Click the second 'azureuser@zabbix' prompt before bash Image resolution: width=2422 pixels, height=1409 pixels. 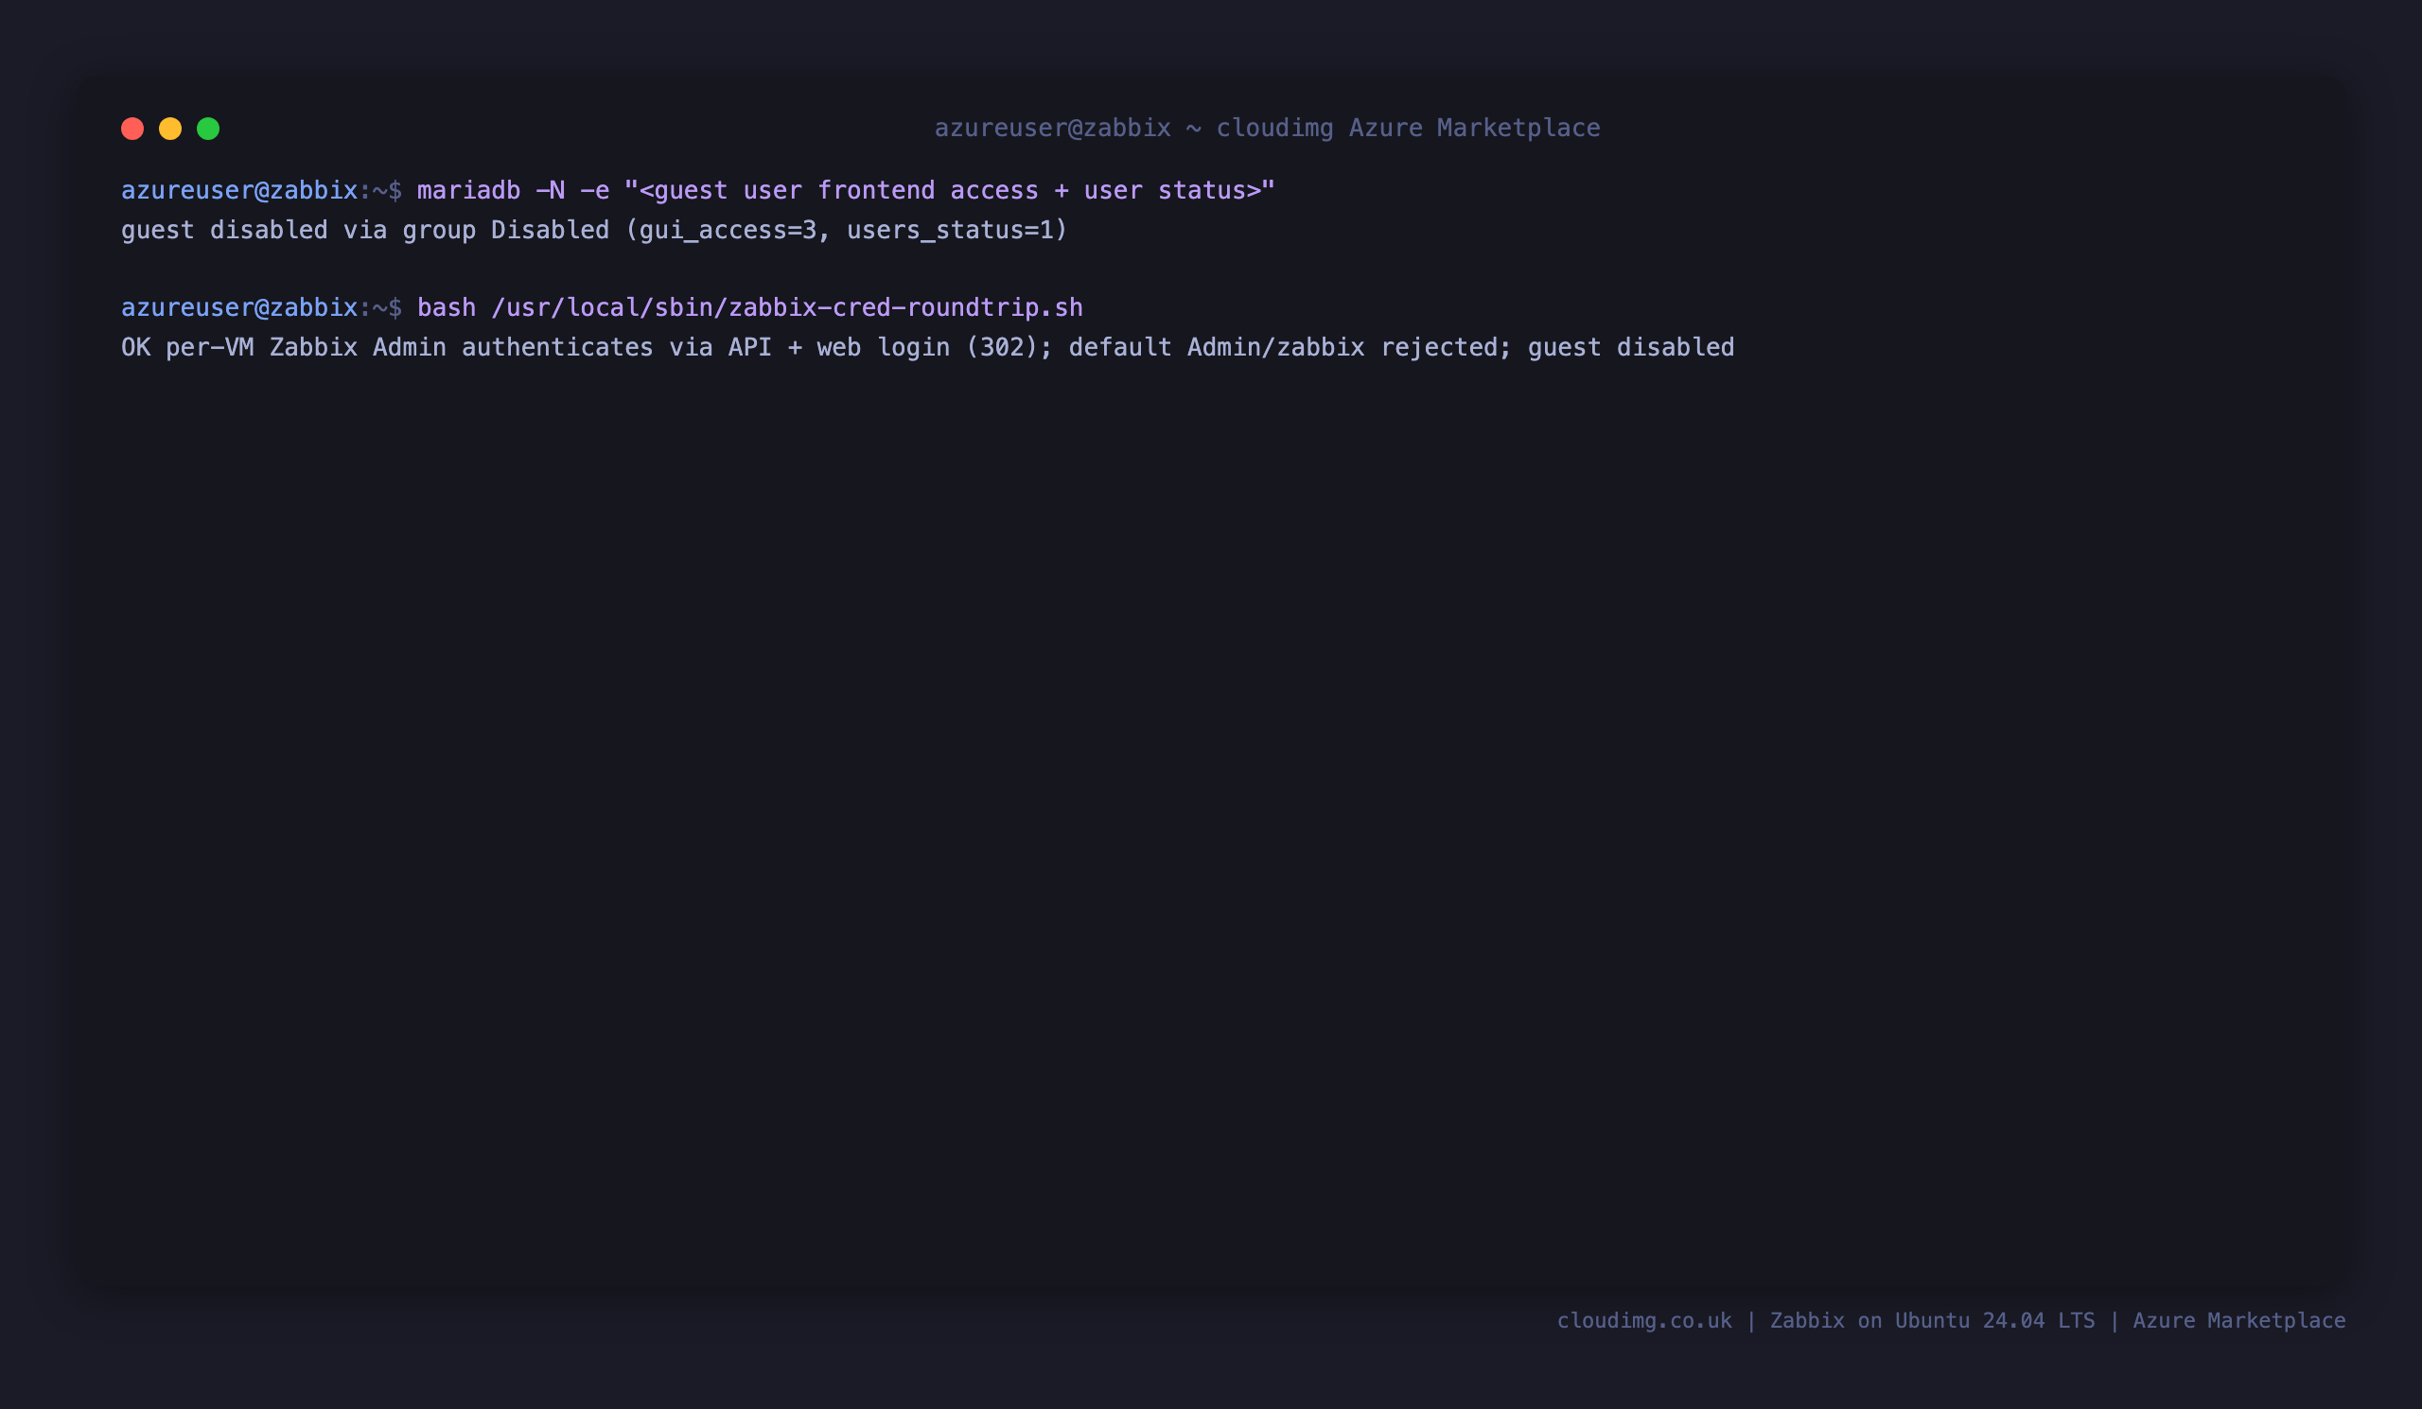click(x=239, y=308)
